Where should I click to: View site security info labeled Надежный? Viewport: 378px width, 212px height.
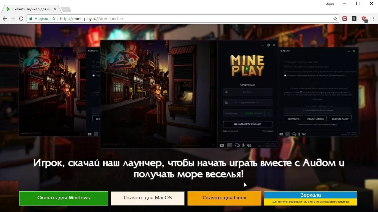tap(42, 19)
